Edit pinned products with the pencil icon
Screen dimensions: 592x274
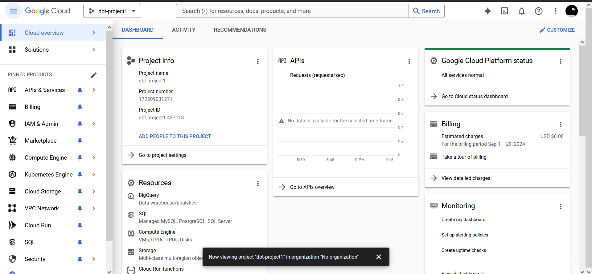94,75
